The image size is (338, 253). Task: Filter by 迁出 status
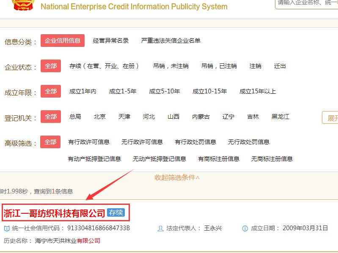pos(280,66)
